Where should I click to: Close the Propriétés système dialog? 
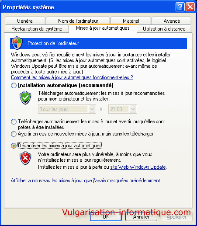click(x=190, y=7)
